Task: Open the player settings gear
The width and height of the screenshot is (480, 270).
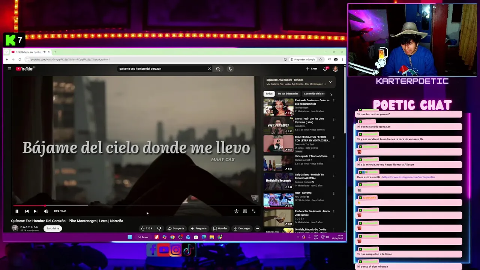Action: [236, 211]
